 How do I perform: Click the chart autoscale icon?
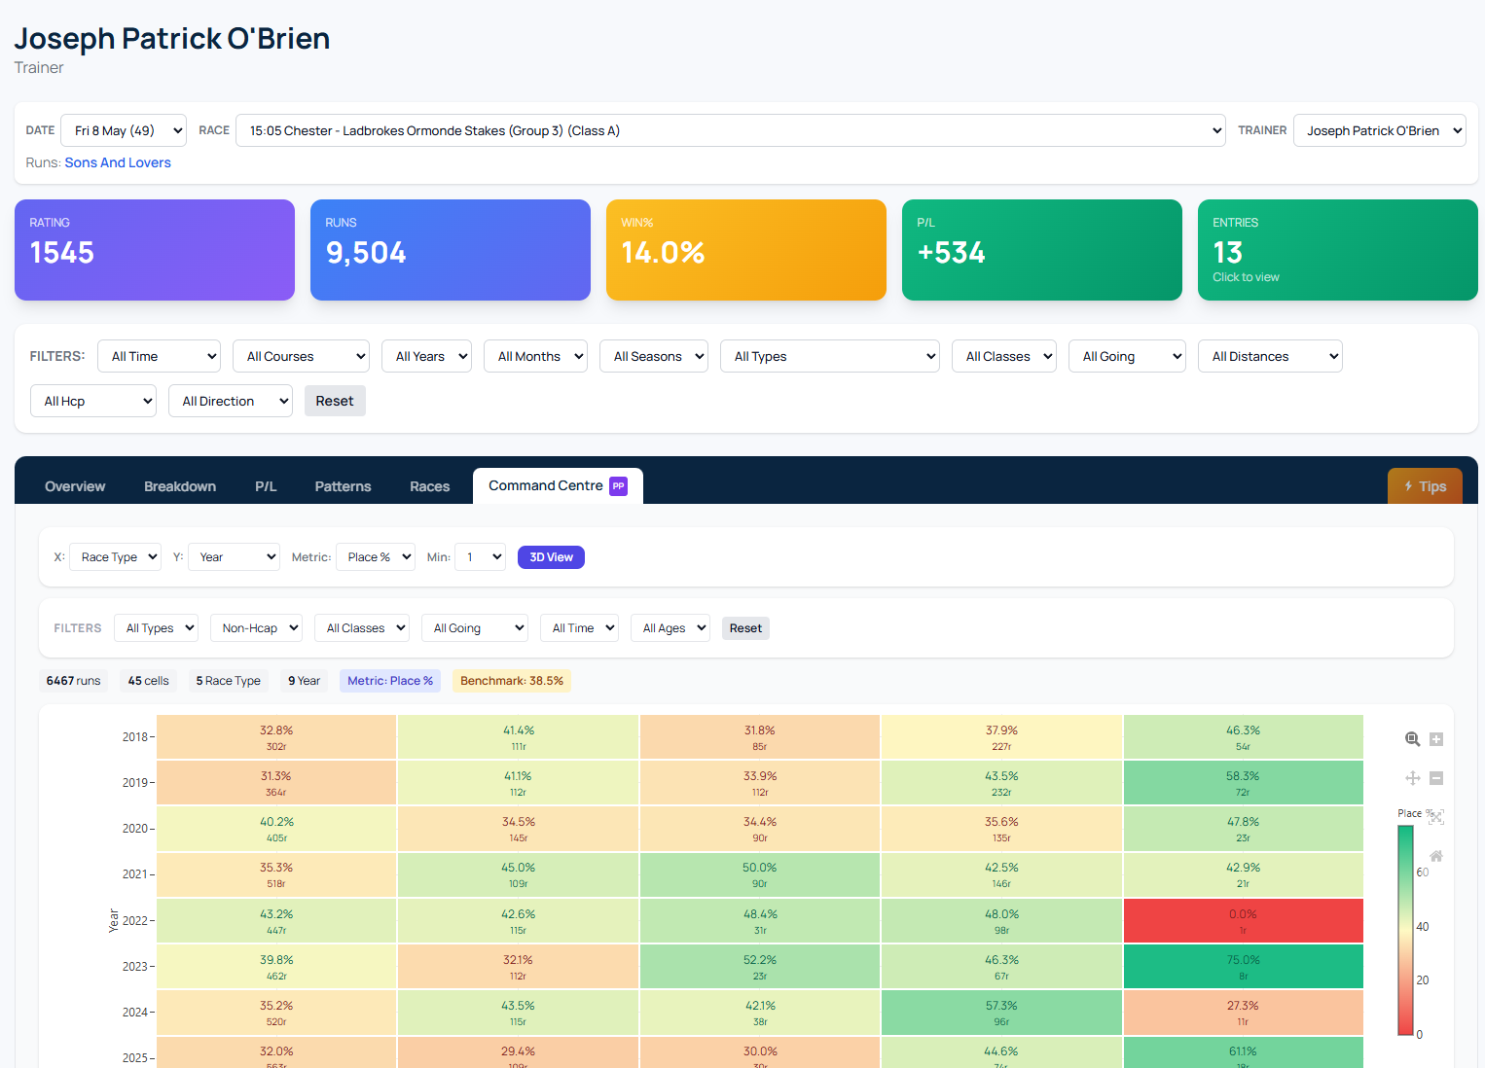(x=1436, y=817)
